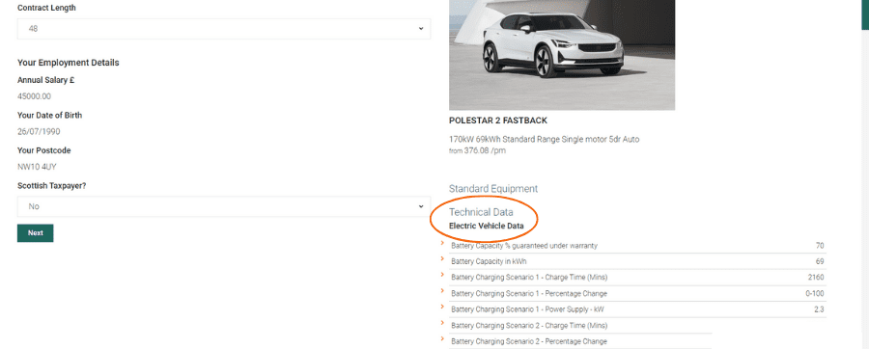Image resolution: width=869 pixels, height=349 pixels.
Task: Click the Electric Vehicle Data heading
Action: point(486,226)
